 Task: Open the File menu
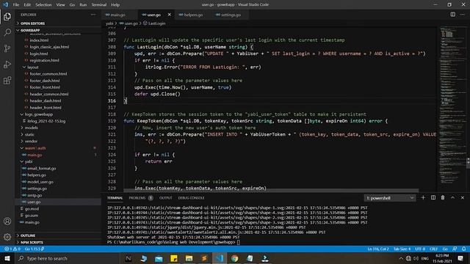[x=16, y=4]
